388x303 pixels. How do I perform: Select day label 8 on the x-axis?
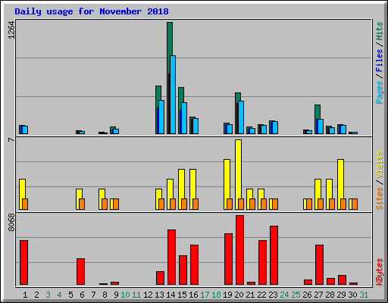(105, 295)
